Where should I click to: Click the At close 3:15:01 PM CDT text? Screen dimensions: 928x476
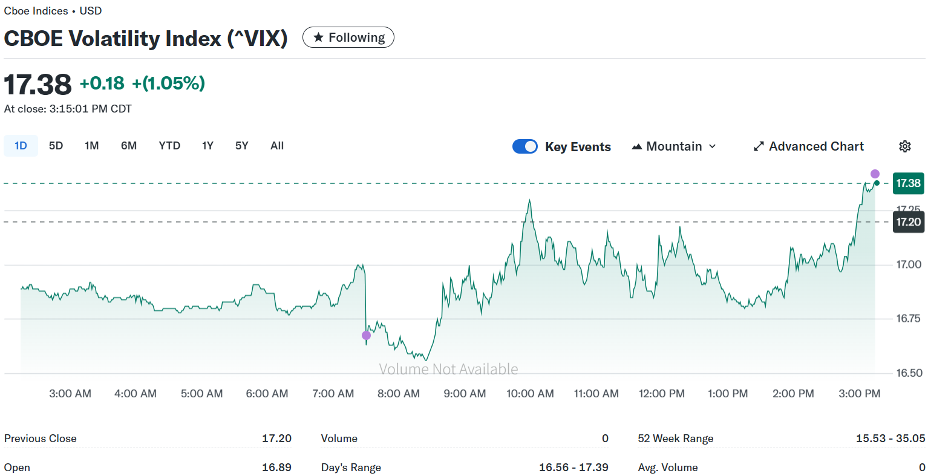(68, 109)
